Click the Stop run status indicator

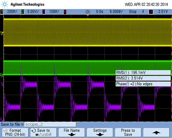[133, 12]
